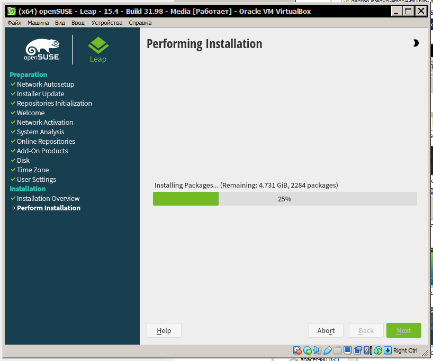This screenshot has height=361, width=433.
Task: Toggle the dark mode moon icon
Action: 416,43
